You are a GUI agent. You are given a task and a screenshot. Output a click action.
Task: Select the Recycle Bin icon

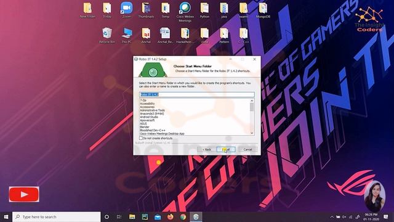107,35
